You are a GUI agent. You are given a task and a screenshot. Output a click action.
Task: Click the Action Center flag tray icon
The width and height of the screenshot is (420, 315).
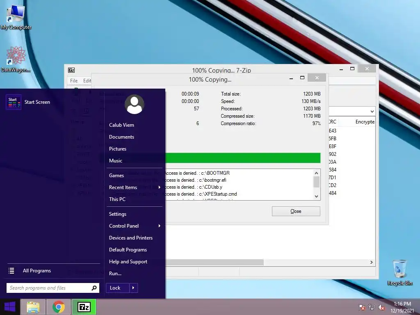click(x=361, y=307)
